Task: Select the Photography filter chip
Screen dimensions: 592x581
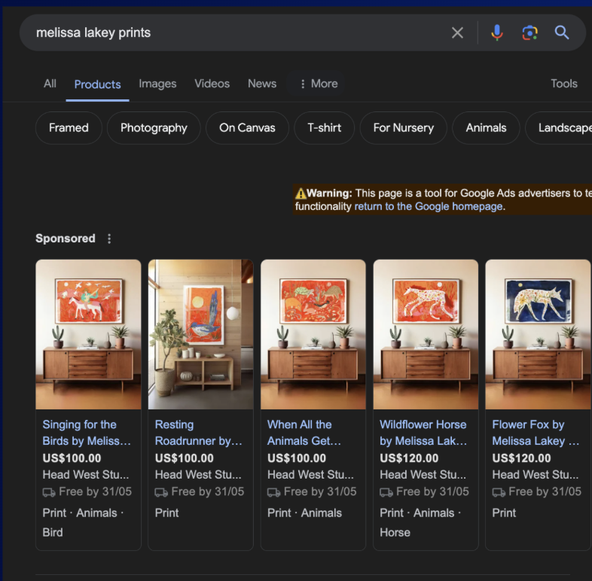Action: (154, 128)
